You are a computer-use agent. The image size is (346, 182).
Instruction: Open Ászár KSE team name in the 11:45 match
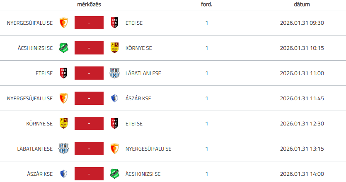[139, 98]
